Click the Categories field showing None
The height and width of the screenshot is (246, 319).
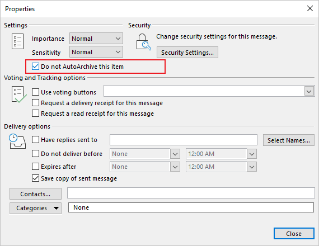tap(191, 207)
